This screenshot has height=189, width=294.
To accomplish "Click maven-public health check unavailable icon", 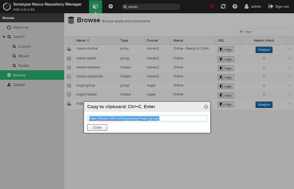I will click(264, 59).
